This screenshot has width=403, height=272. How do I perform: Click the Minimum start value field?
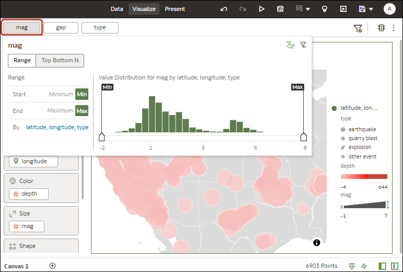61,94
